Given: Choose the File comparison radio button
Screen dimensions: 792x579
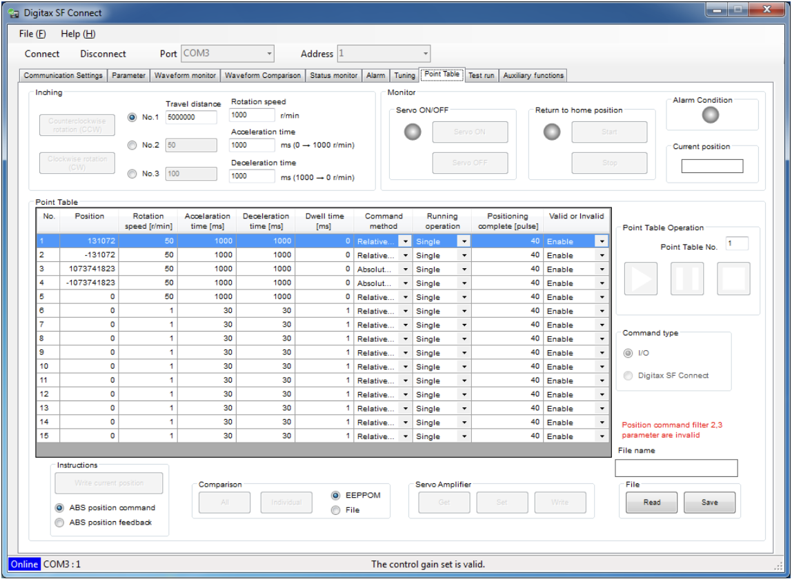Looking at the screenshot, I should (336, 510).
